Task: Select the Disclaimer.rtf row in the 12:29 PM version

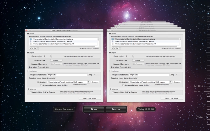Action: tap(145, 44)
